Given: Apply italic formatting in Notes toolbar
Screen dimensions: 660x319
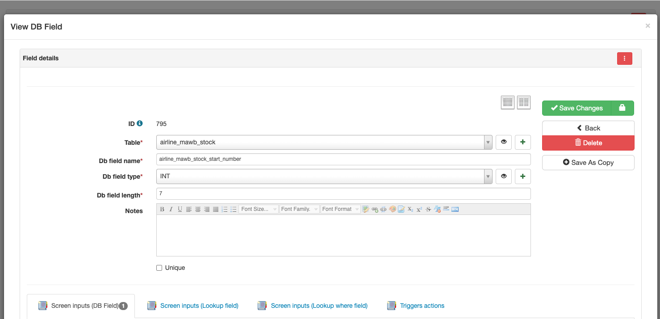Looking at the screenshot, I should (171, 209).
